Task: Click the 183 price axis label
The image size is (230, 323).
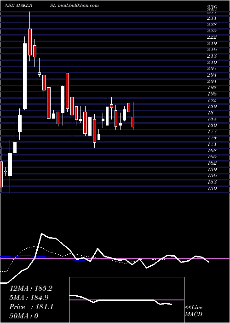Action: pyautogui.click(x=212, y=119)
